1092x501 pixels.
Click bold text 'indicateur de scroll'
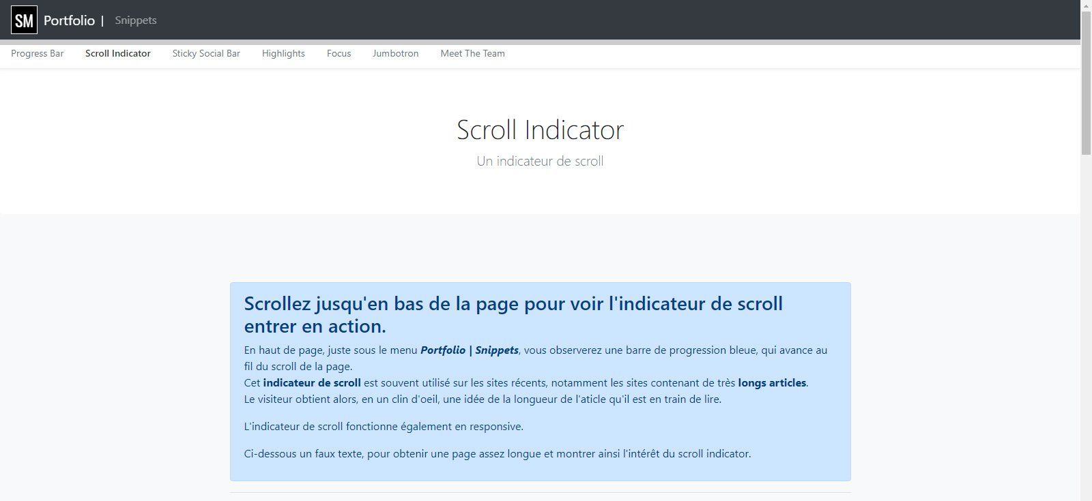312,383
